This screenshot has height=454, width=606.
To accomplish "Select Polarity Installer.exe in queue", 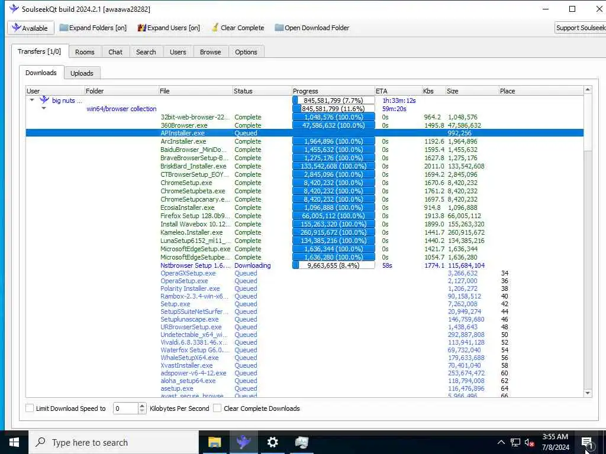I will pyautogui.click(x=305, y=288).
